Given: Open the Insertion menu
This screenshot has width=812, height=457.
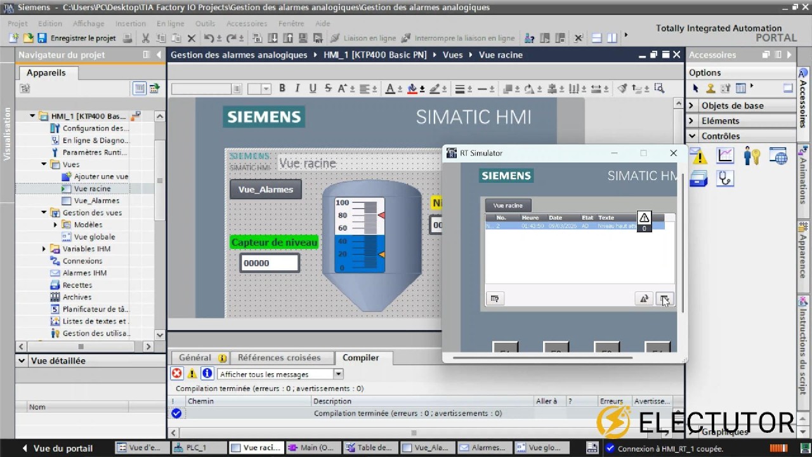Looking at the screenshot, I should pos(131,23).
